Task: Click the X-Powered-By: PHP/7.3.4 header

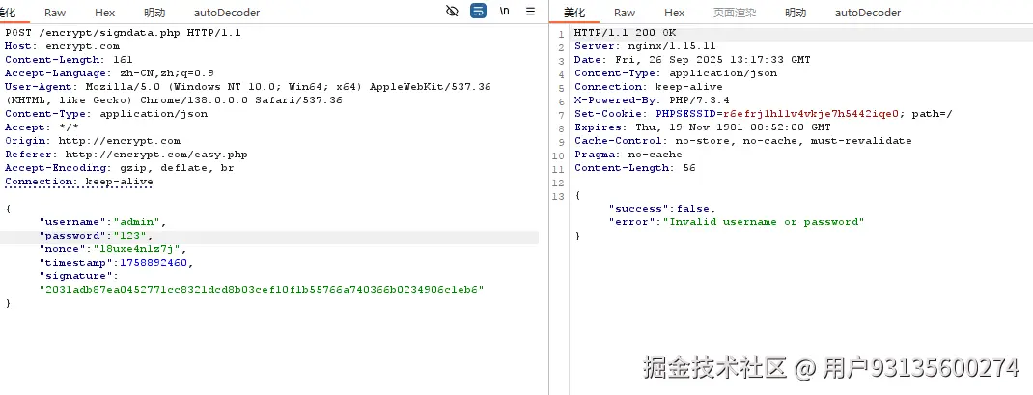Action: (x=652, y=100)
